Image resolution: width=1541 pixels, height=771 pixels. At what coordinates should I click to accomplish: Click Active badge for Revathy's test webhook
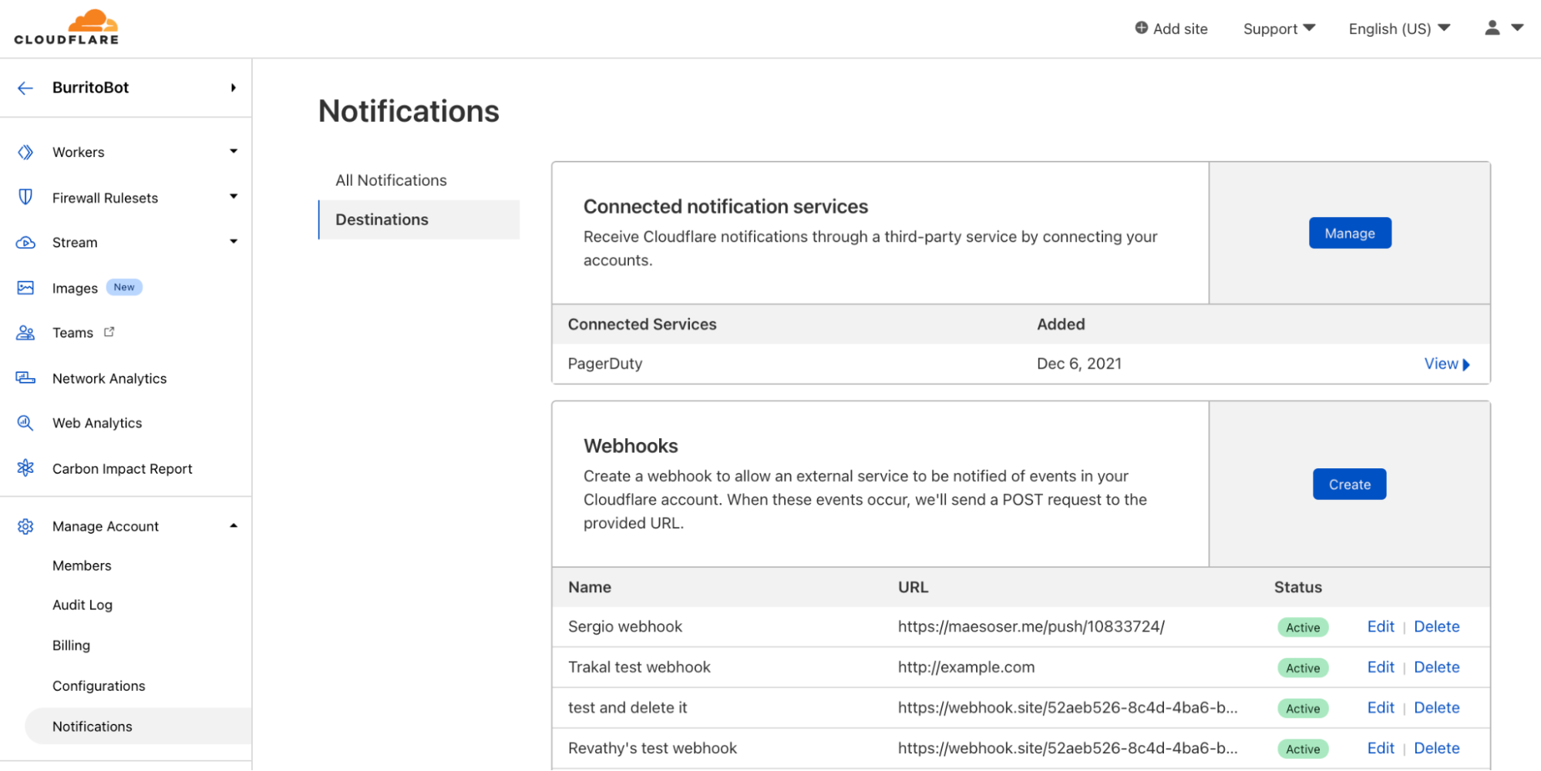pos(1303,749)
